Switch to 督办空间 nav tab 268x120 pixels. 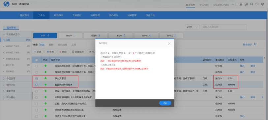coord(24,15)
